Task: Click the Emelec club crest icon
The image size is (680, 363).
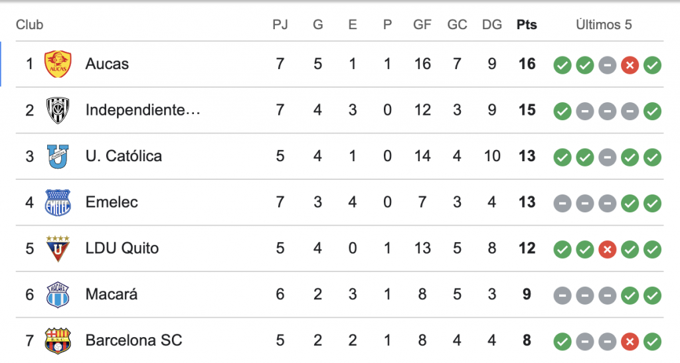Action: pyautogui.click(x=57, y=202)
